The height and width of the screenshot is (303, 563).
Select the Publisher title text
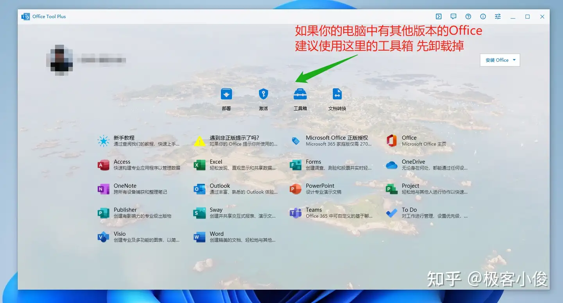click(125, 210)
